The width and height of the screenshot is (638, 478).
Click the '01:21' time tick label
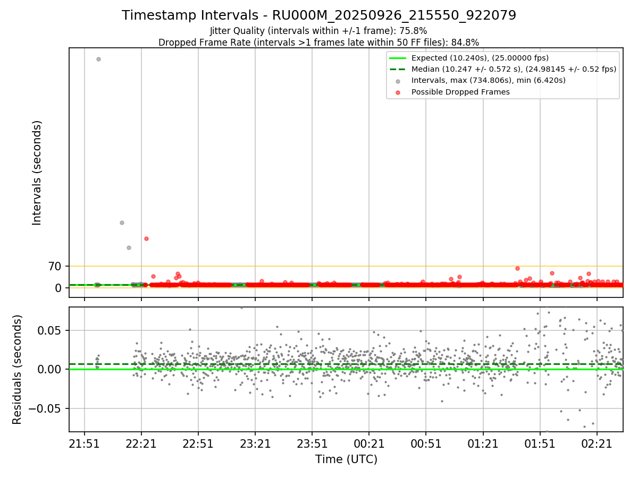(483, 443)
